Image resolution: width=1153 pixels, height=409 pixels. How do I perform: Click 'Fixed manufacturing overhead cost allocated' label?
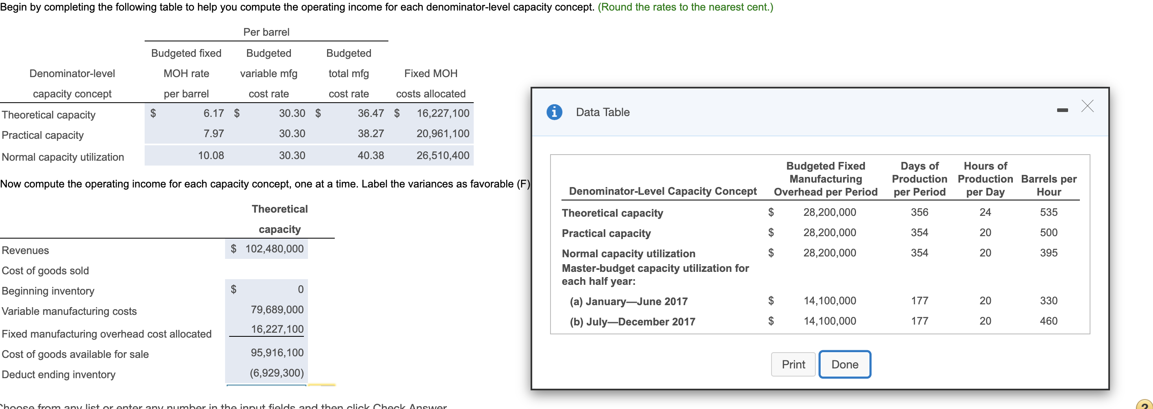point(106,334)
